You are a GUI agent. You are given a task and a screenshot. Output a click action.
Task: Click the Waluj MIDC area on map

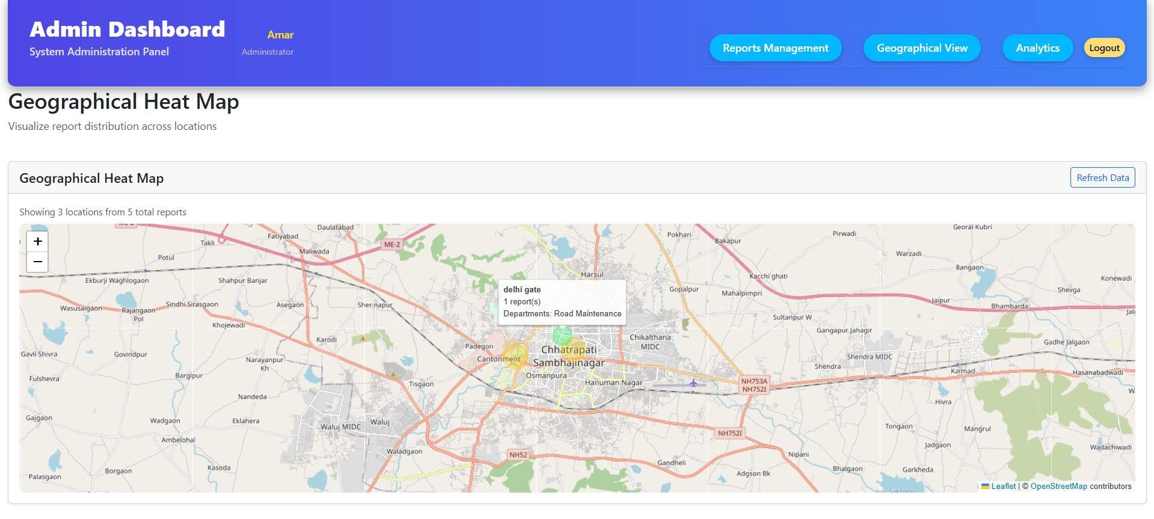pos(340,427)
